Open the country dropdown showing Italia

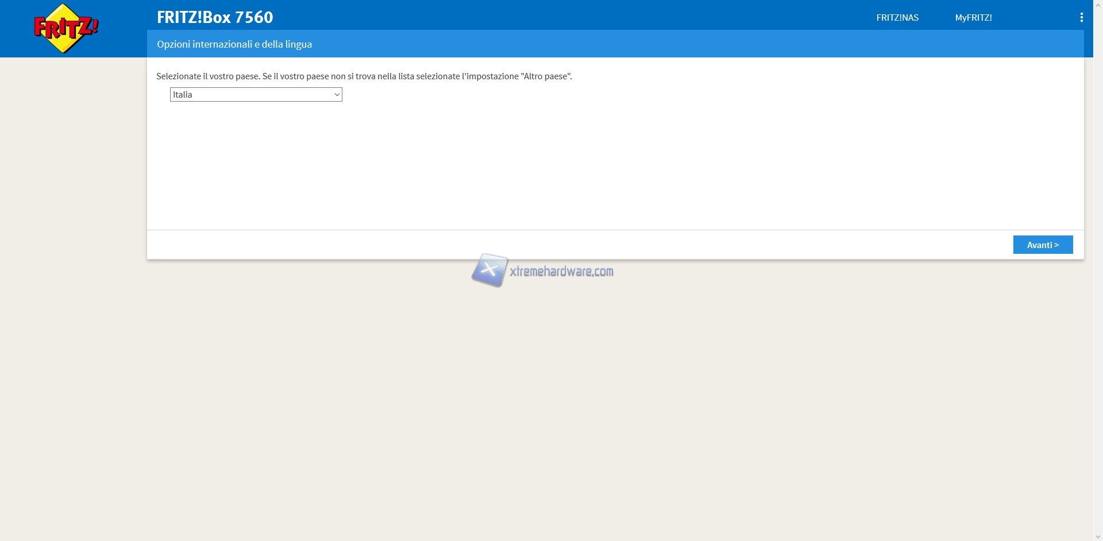coord(256,95)
